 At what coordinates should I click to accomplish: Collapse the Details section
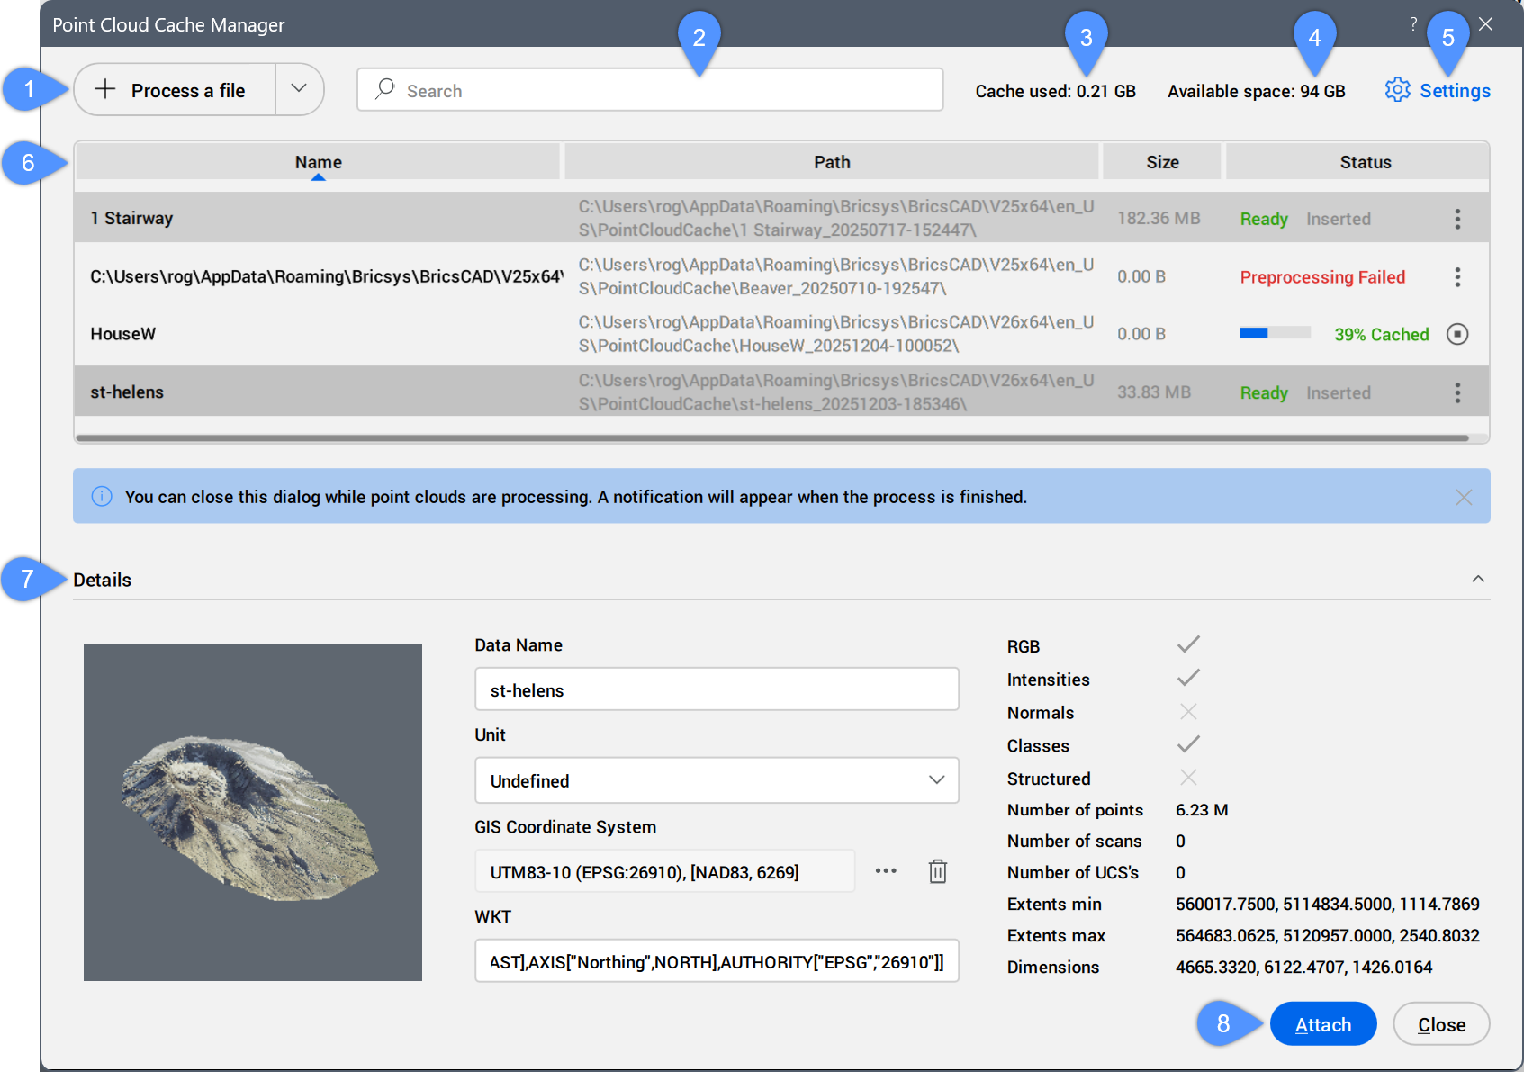click(1477, 579)
